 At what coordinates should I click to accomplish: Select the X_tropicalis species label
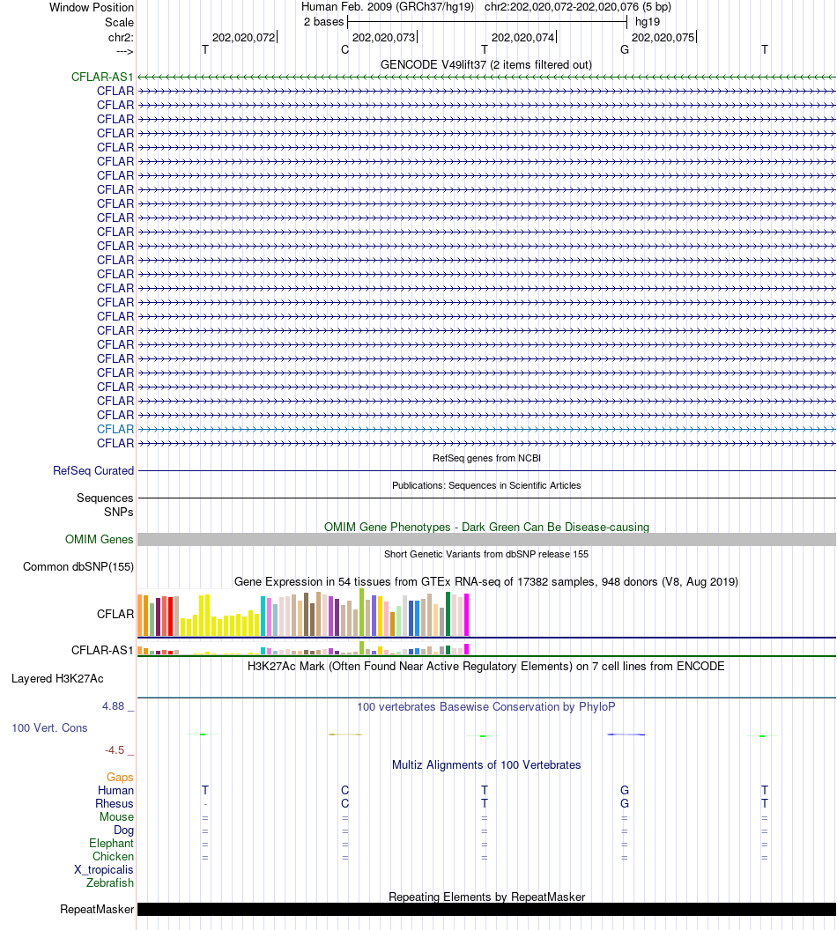[104, 869]
